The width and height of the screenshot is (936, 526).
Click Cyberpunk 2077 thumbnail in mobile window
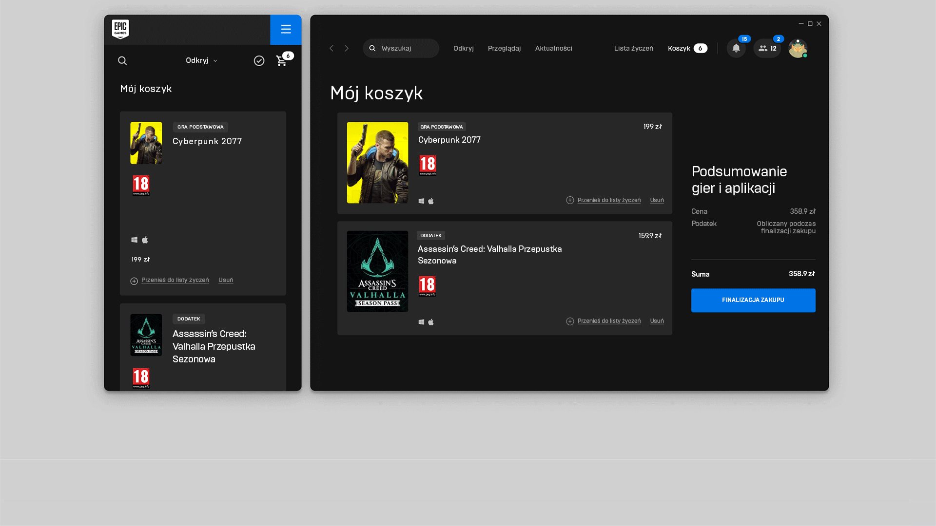[x=146, y=143]
